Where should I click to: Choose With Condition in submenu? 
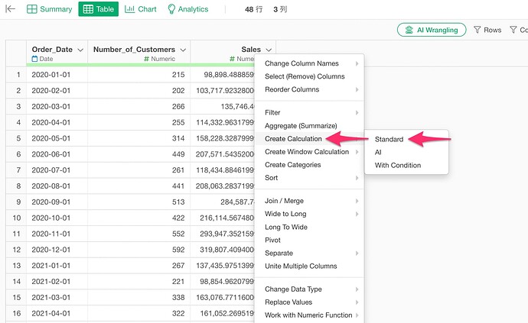coord(406,166)
